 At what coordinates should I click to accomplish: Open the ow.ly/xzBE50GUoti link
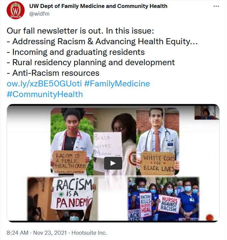(x=44, y=83)
